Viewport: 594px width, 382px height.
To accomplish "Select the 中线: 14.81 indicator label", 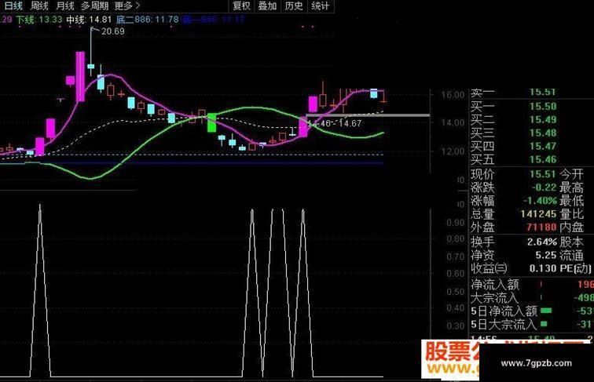I will (89, 20).
